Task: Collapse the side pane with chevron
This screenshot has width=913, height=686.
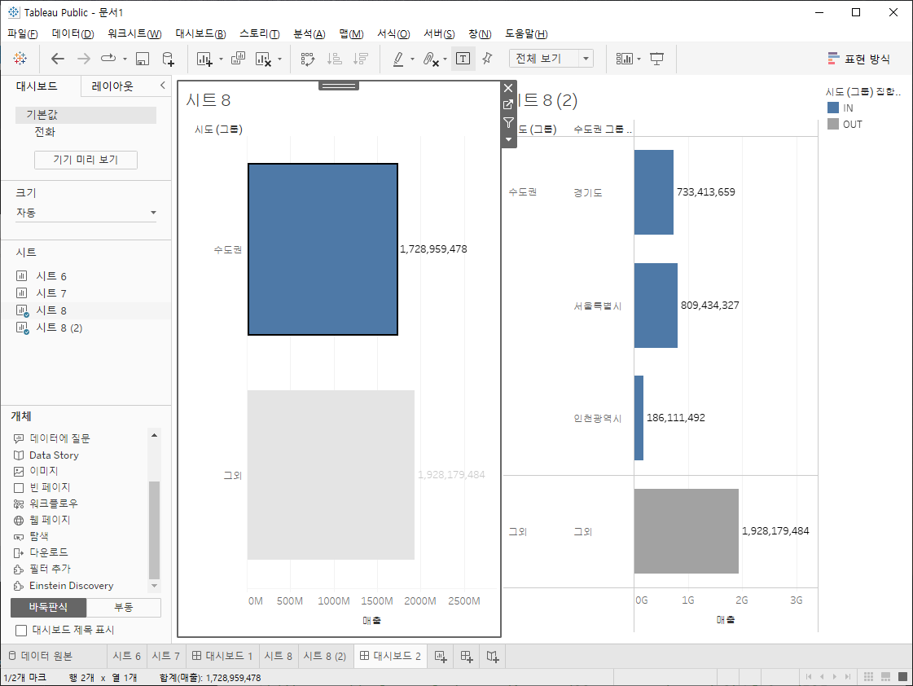Action: coord(162,86)
